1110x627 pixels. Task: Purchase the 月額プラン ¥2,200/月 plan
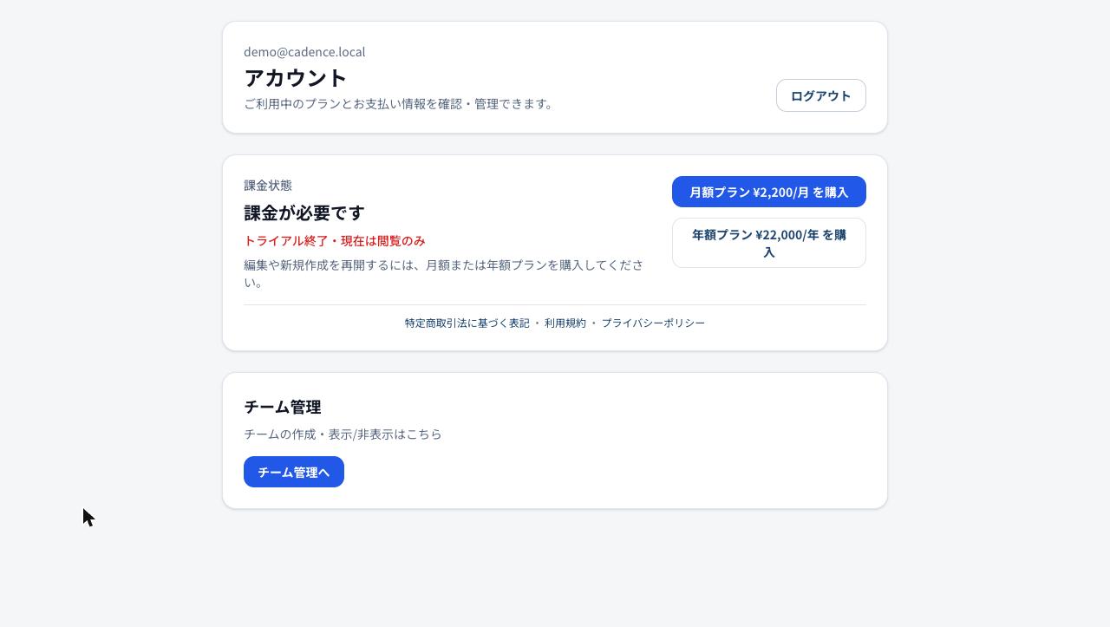point(768,192)
